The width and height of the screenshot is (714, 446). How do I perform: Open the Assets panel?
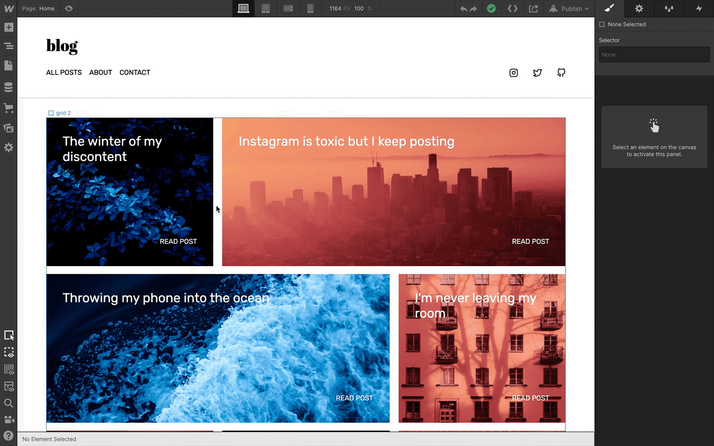coord(8,128)
